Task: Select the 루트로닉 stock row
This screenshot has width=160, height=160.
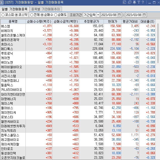Action: click(78, 53)
